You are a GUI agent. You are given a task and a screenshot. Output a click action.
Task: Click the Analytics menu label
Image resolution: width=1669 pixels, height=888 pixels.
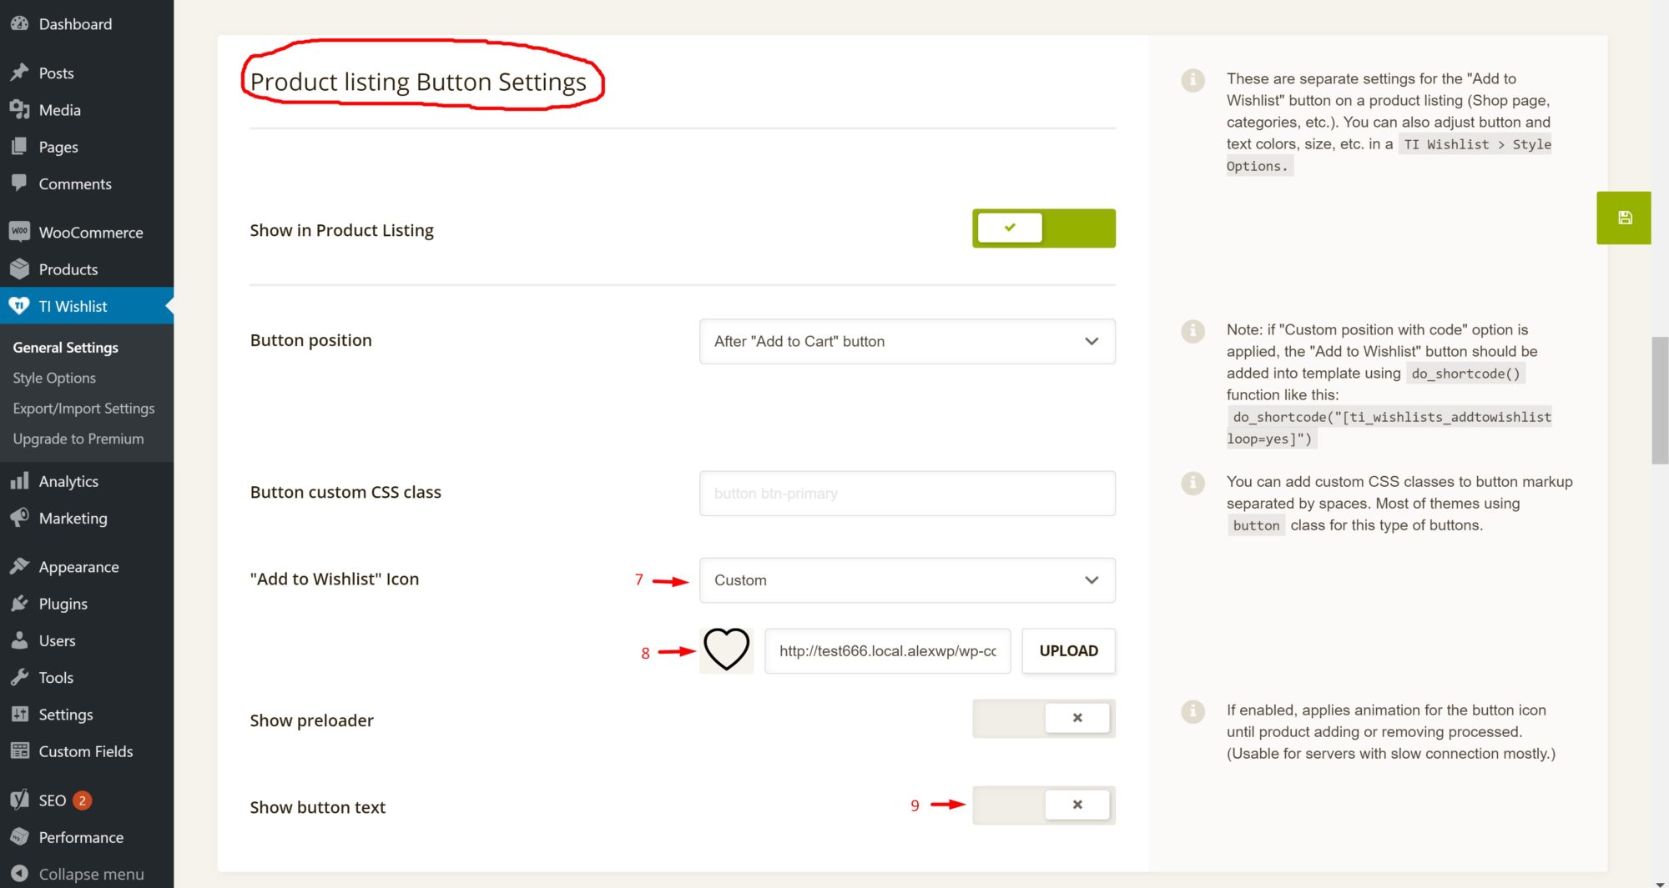[68, 481]
